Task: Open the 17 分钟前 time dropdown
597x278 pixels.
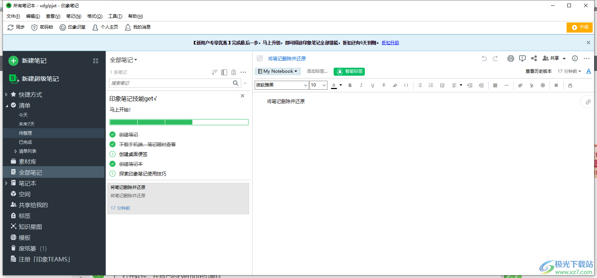Action: [569, 71]
